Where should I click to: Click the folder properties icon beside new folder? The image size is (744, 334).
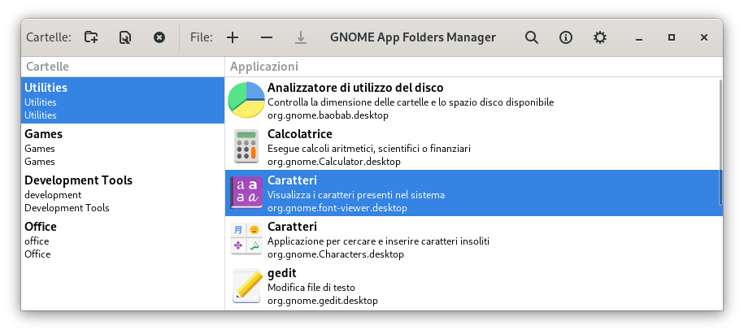[x=125, y=37]
